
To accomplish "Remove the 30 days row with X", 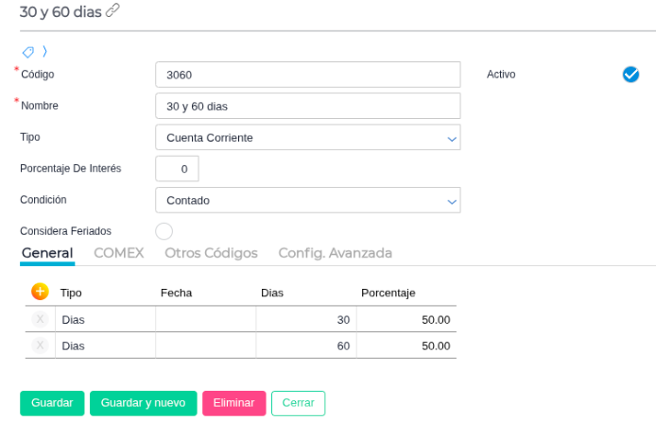I will click(x=40, y=320).
